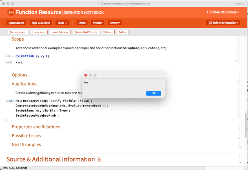Select the Properties and Relations section heading

click(36, 126)
